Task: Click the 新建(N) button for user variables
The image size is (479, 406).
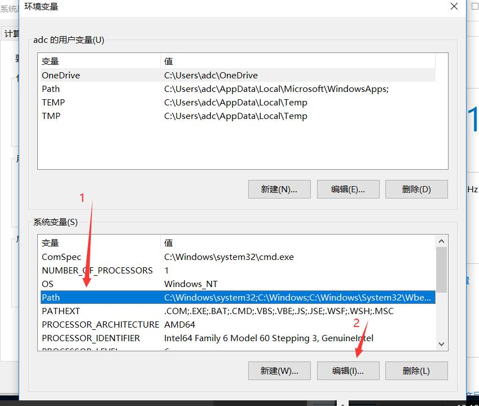Action: [279, 189]
